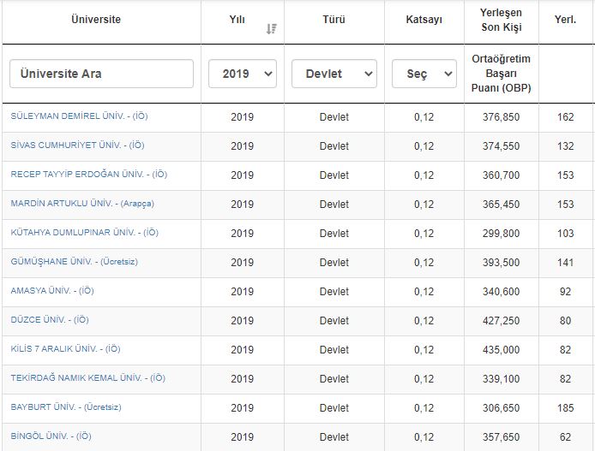Select OBP value 365,450
The width and height of the screenshot is (595, 451).
tap(501, 205)
